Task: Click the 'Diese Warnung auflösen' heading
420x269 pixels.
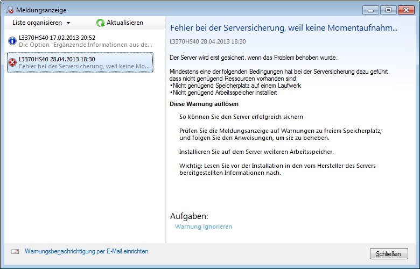Action: pos(204,104)
